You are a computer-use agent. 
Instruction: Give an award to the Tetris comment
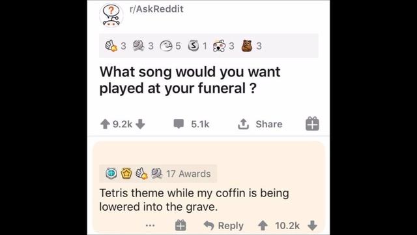pos(180,225)
